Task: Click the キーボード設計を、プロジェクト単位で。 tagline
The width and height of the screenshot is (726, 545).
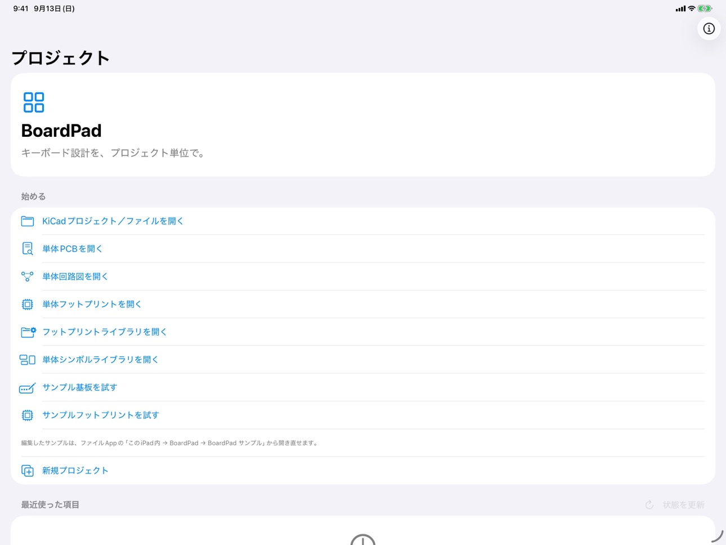Action: click(x=113, y=153)
